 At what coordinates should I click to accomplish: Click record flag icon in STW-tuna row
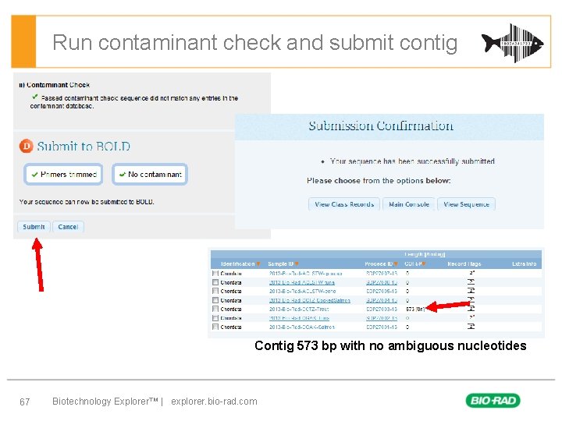click(x=471, y=282)
